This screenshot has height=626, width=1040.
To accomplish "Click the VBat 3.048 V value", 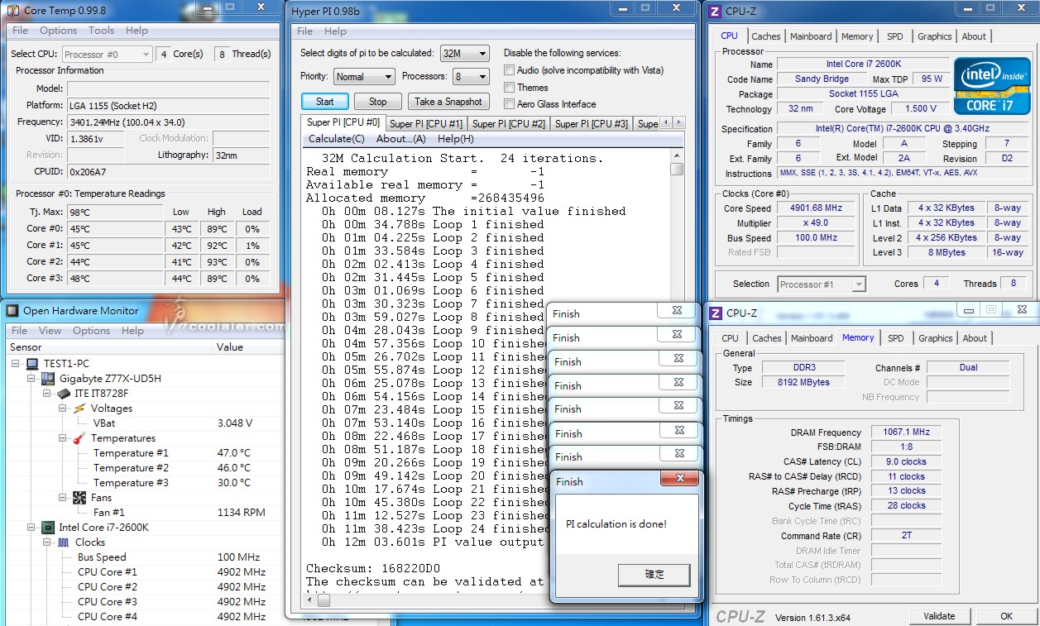I will click(235, 423).
